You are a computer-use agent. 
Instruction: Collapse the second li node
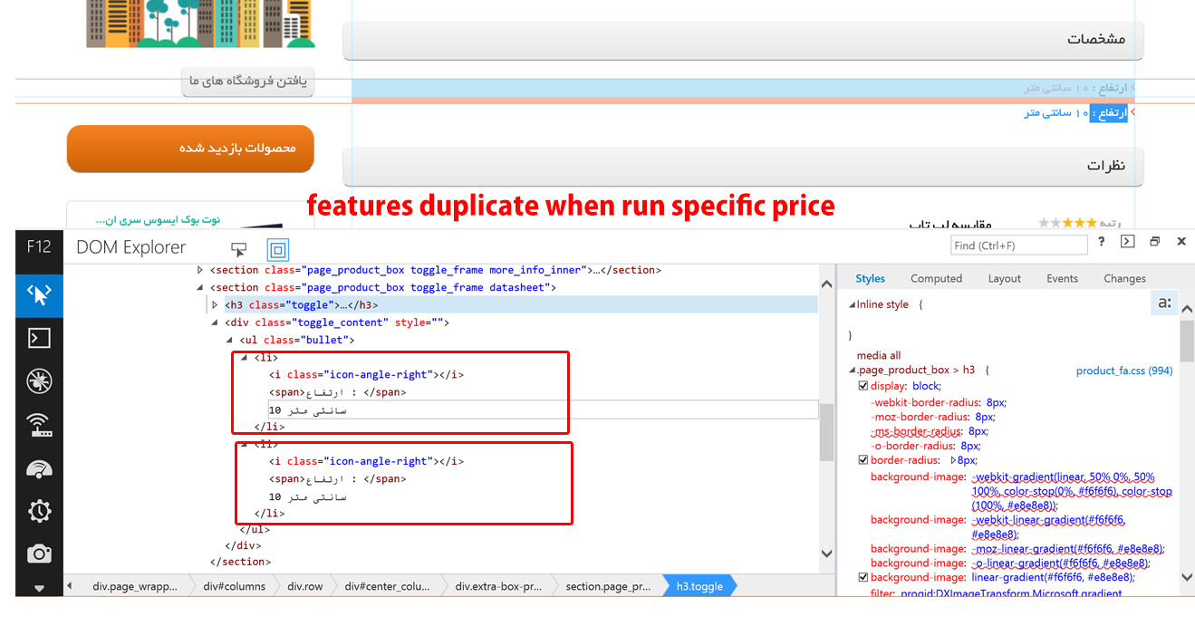tap(244, 445)
